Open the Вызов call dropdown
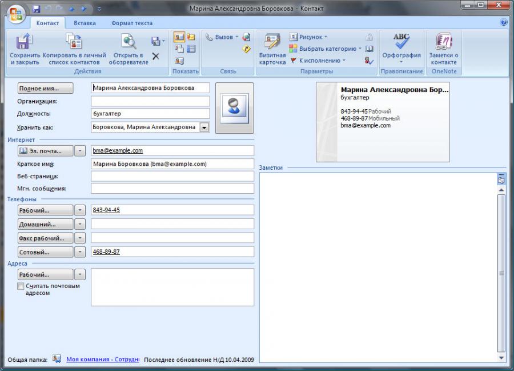This screenshot has width=514, height=371. click(x=222, y=37)
